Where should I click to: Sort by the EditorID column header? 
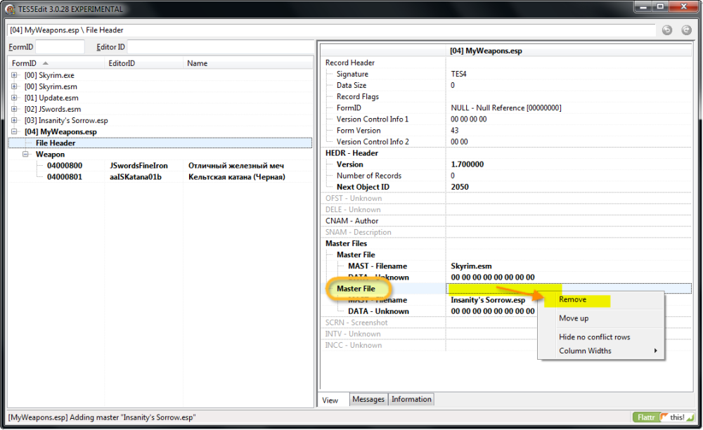[143, 63]
